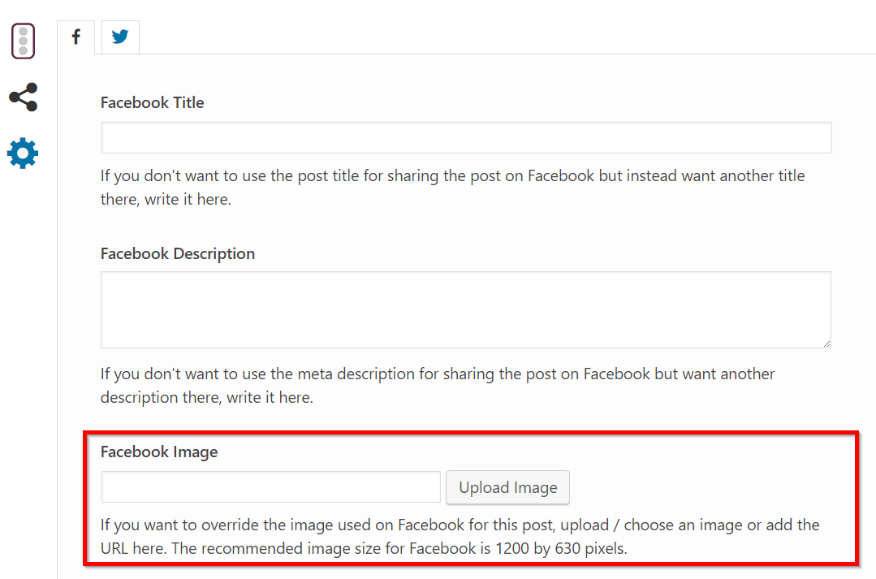Click the description textarea resize handle

coord(826,344)
